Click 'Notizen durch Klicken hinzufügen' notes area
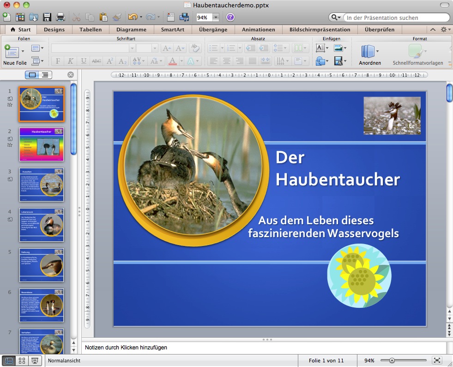The height and width of the screenshot is (367, 453). (x=263, y=347)
